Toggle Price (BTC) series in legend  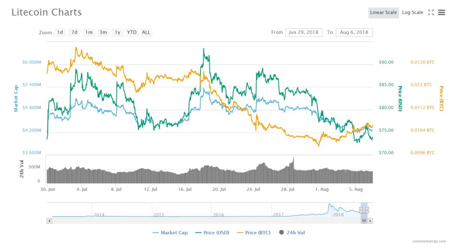[254, 233]
